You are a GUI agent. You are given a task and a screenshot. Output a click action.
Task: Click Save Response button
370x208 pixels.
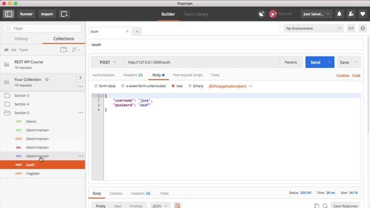(x=346, y=206)
